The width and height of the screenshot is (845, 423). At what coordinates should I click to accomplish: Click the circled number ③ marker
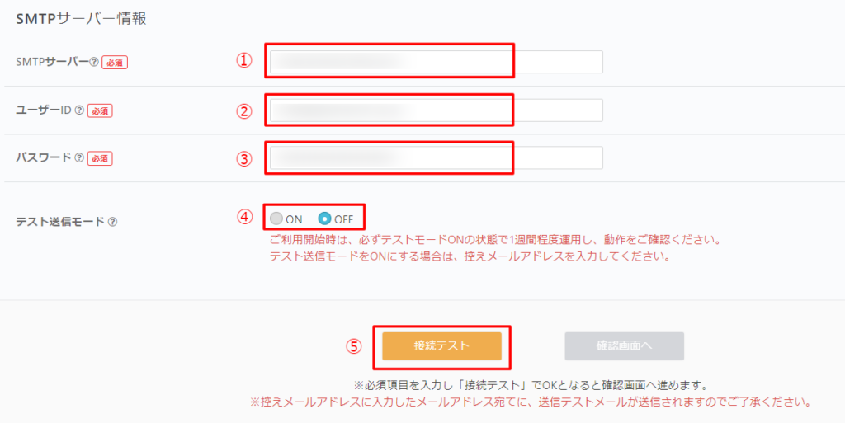(x=243, y=158)
